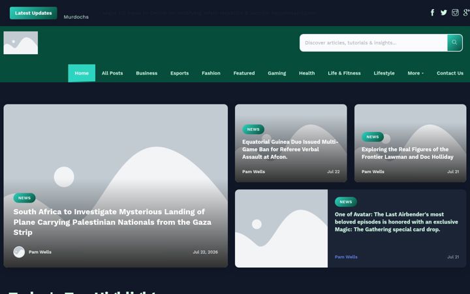Open the Featured category

(244, 73)
